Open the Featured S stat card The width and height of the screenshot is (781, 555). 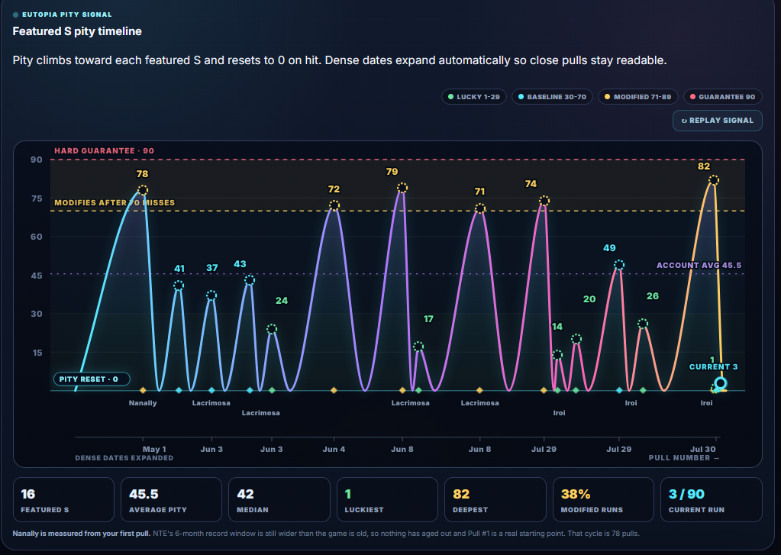[x=64, y=500]
